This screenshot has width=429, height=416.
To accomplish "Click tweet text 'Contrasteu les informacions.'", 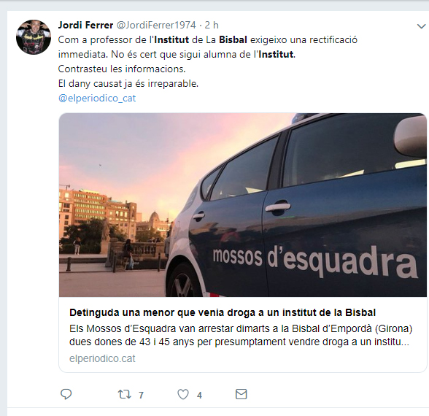I will point(122,69).
